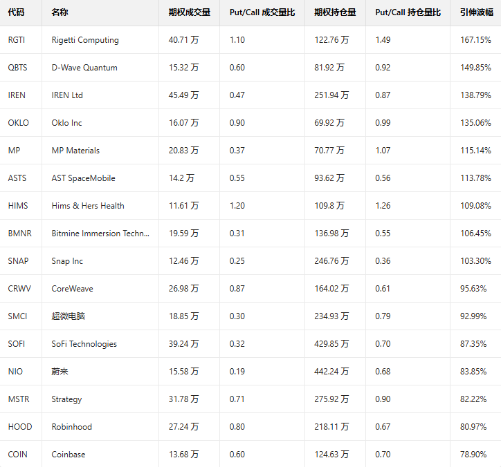Open the RGTI ticker code
This screenshot has height=467, width=501.
point(18,40)
